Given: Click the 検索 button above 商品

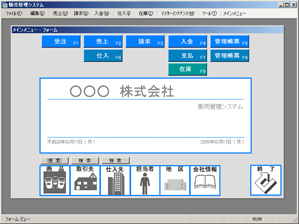Looking at the screenshot, I should click(x=55, y=160).
